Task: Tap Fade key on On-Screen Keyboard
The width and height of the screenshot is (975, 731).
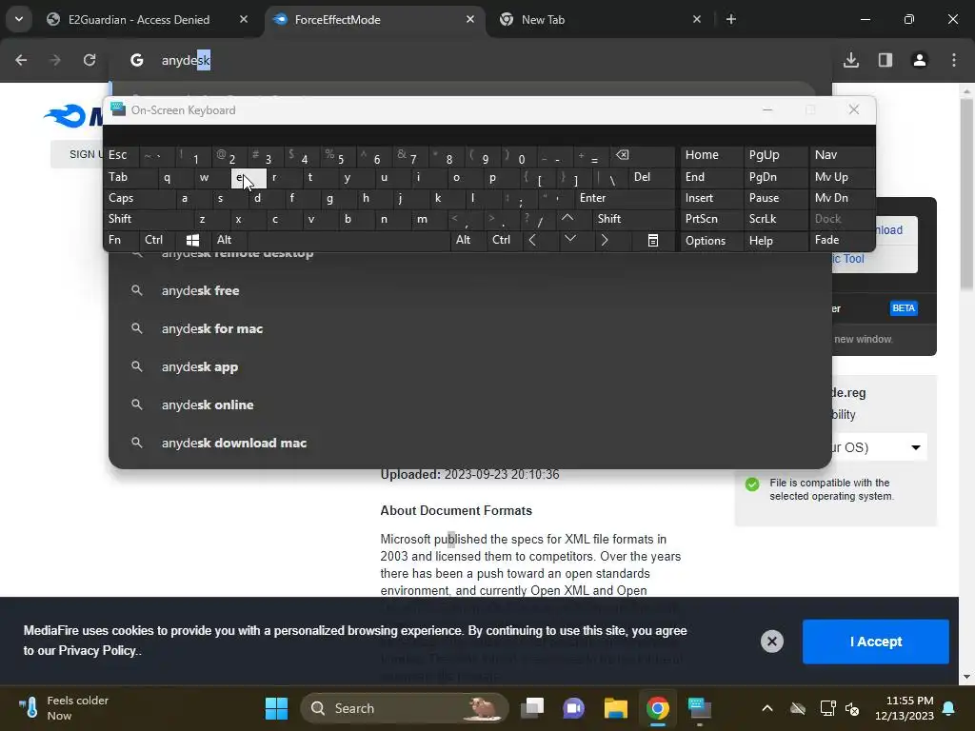Action: (x=842, y=240)
